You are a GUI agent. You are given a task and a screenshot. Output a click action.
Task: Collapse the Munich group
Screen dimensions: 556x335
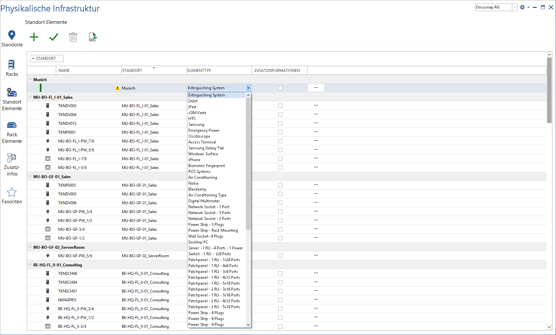(x=30, y=79)
